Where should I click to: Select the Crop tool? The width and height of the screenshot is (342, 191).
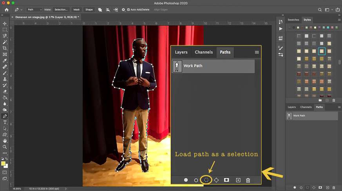(x=5, y=48)
